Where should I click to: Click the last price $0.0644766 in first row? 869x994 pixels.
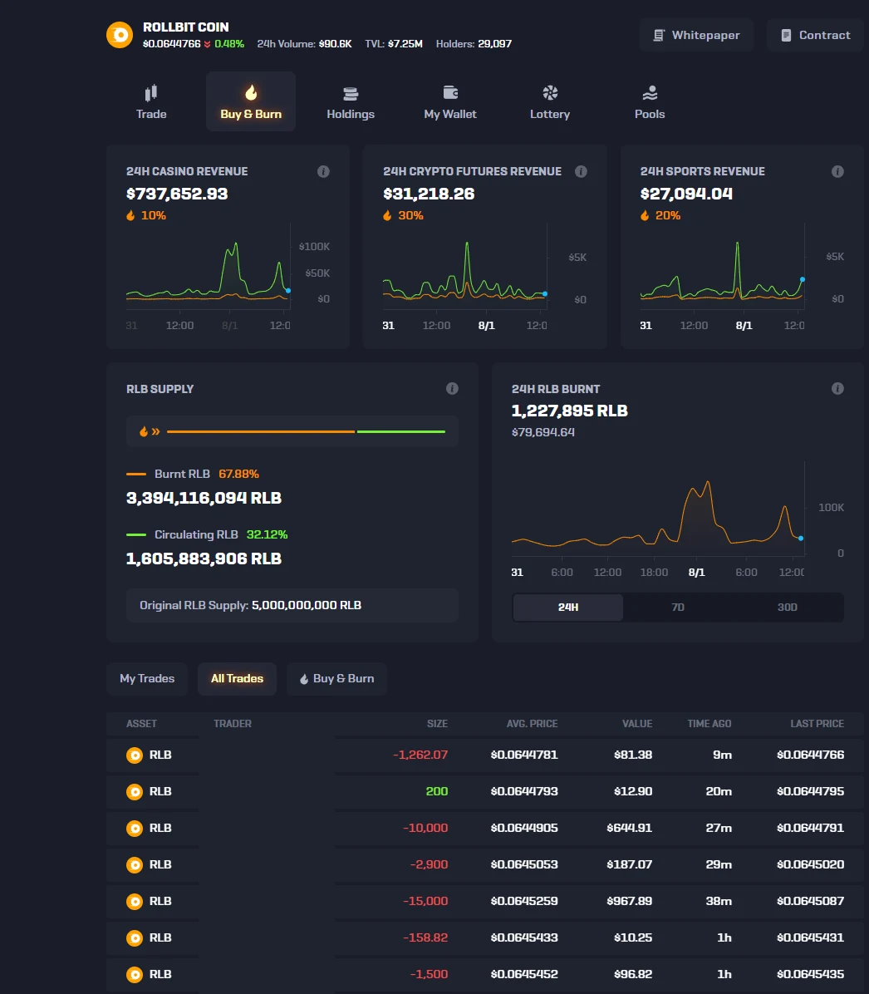coord(811,755)
